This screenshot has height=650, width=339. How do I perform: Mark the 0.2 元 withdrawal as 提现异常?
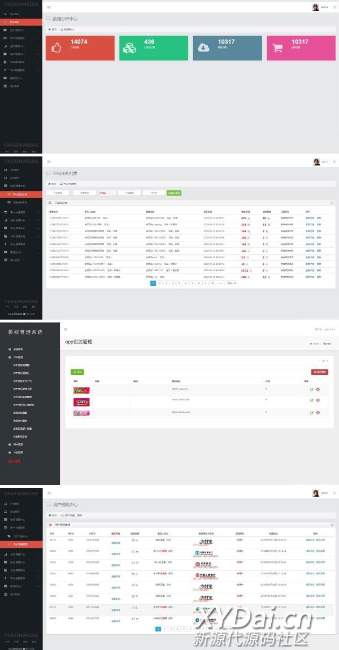321,551
